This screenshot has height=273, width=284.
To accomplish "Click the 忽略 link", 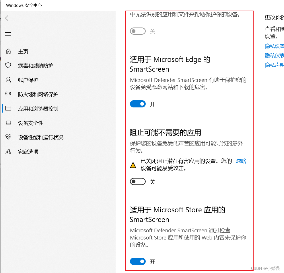I will click(x=241, y=161).
